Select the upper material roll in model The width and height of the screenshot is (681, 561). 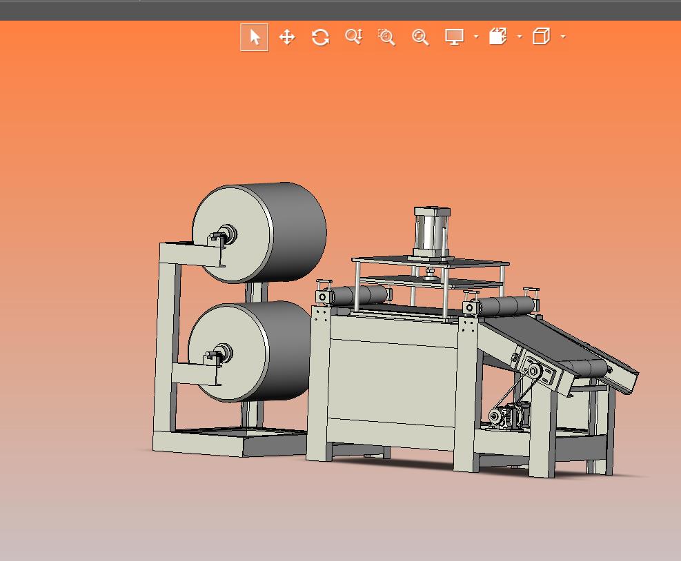point(290,231)
